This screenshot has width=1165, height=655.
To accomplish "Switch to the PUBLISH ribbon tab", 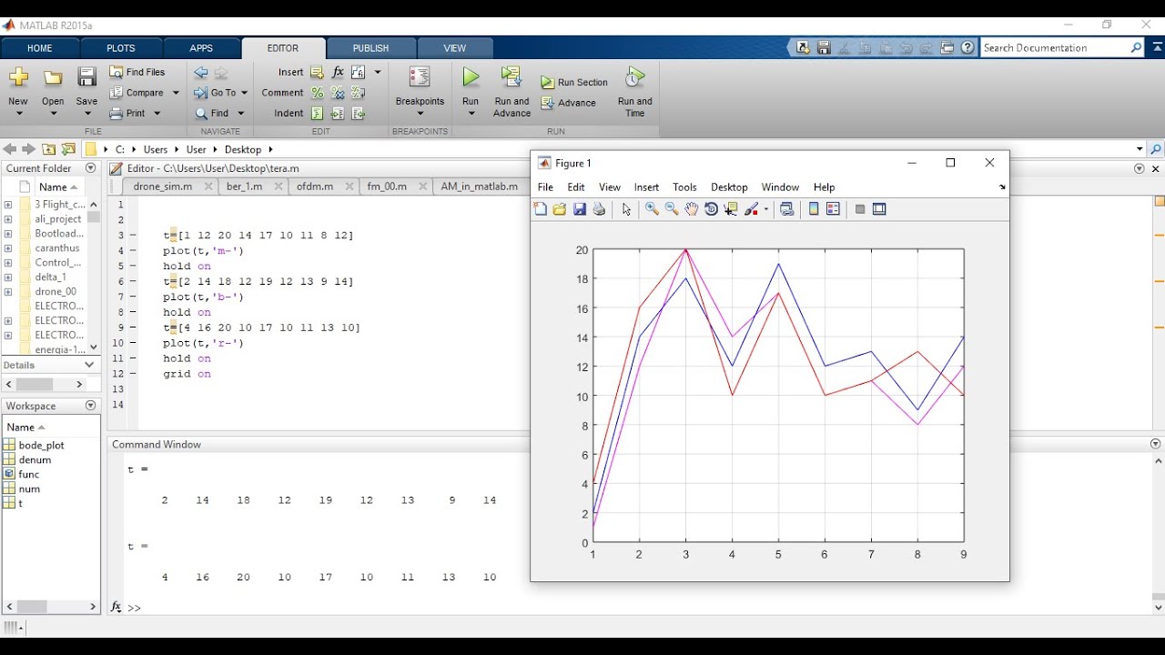I will 370,48.
